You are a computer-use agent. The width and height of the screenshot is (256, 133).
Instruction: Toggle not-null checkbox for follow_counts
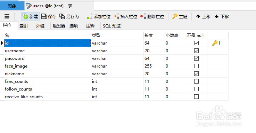coord(196,89)
